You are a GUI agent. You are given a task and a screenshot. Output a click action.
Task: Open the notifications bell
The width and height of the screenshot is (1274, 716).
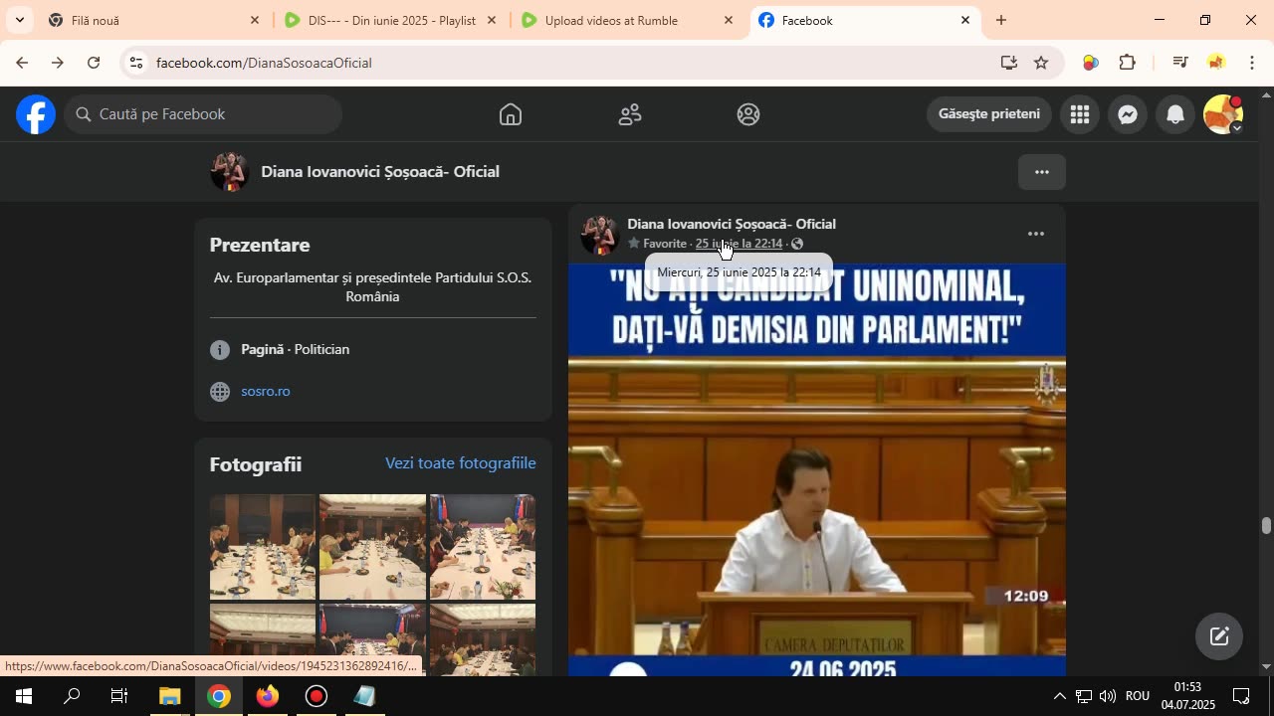1175,114
